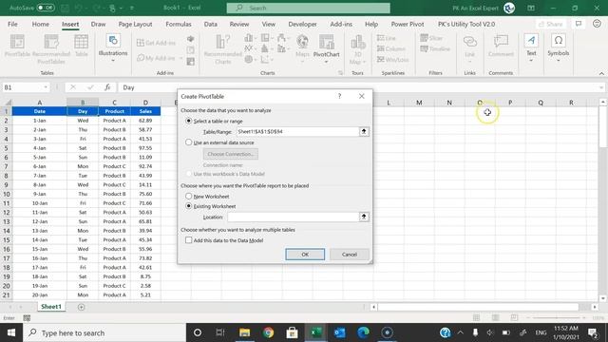608x342 pixels.
Task: Select the 'Select a table or range' option
Action: point(188,121)
